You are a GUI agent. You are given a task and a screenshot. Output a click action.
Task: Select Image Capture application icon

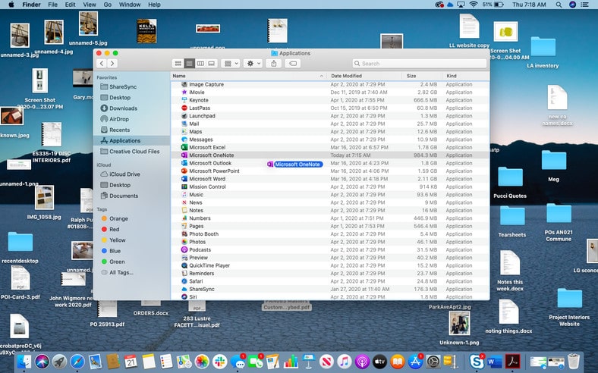[x=184, y=85]
